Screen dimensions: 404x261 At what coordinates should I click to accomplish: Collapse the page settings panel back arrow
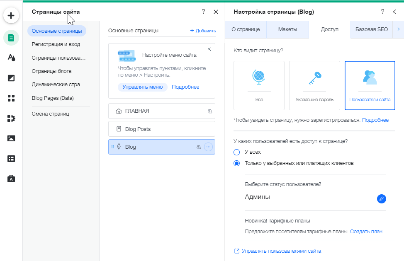point(394,12)
